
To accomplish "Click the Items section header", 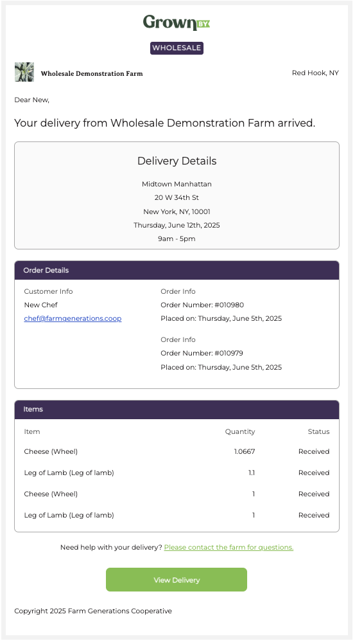I will click(177, 409).
